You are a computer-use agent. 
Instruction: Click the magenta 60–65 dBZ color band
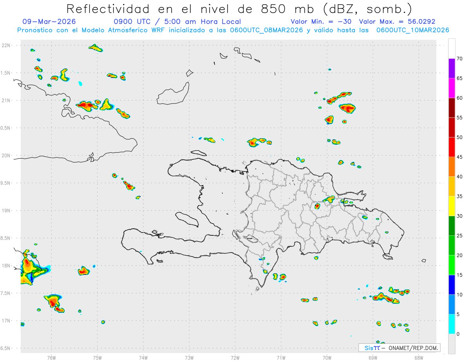click(x=452, y=88)
